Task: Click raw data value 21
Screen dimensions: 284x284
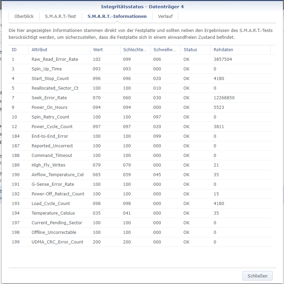Action: tap(216, 165)
